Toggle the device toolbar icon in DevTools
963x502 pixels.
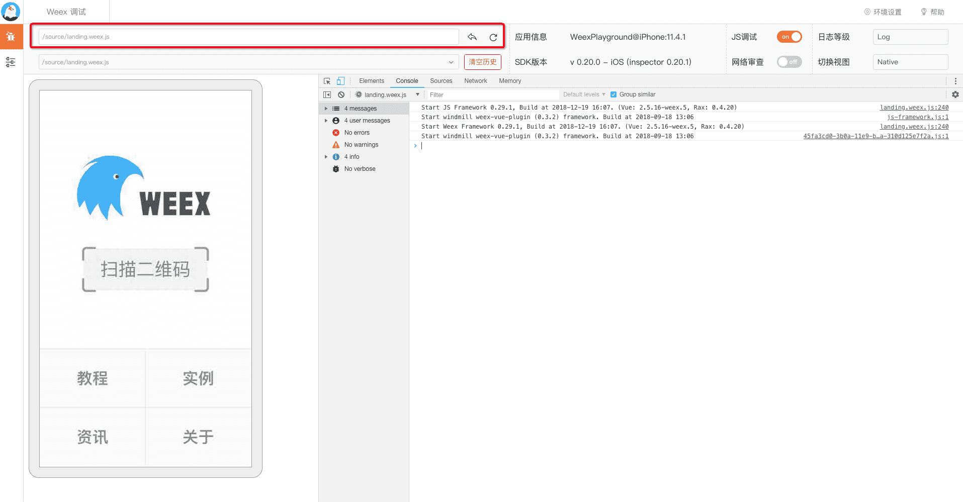340,81
